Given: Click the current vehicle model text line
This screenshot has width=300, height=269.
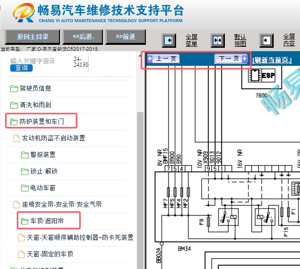Looking at the screenshot, I should coord(49,49).
